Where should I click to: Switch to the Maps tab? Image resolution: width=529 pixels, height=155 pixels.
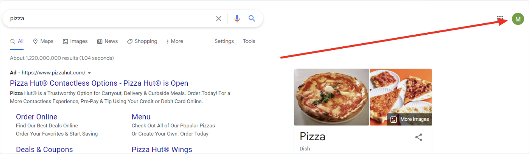click(x=43, y=41)
